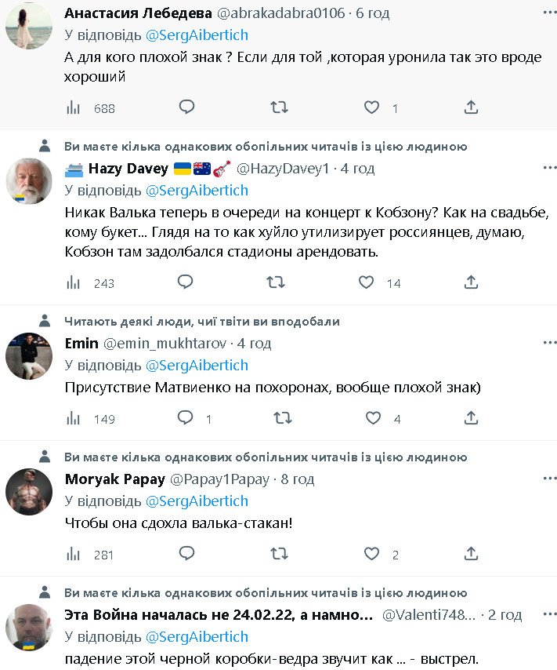Open Анастасия Лебедева's tweet timestamp
Viewport: 557px width, 670px height.
tap(372, 13)
